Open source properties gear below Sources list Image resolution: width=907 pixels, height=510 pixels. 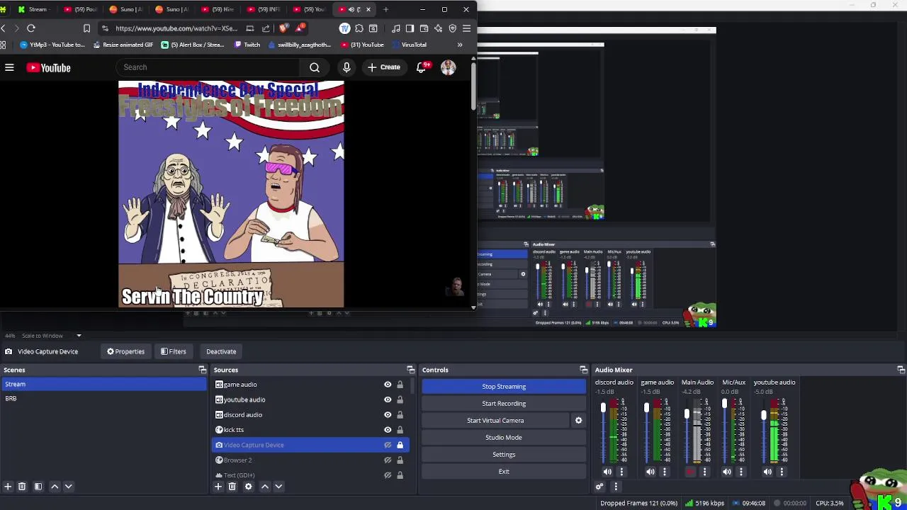pos(248,487)
